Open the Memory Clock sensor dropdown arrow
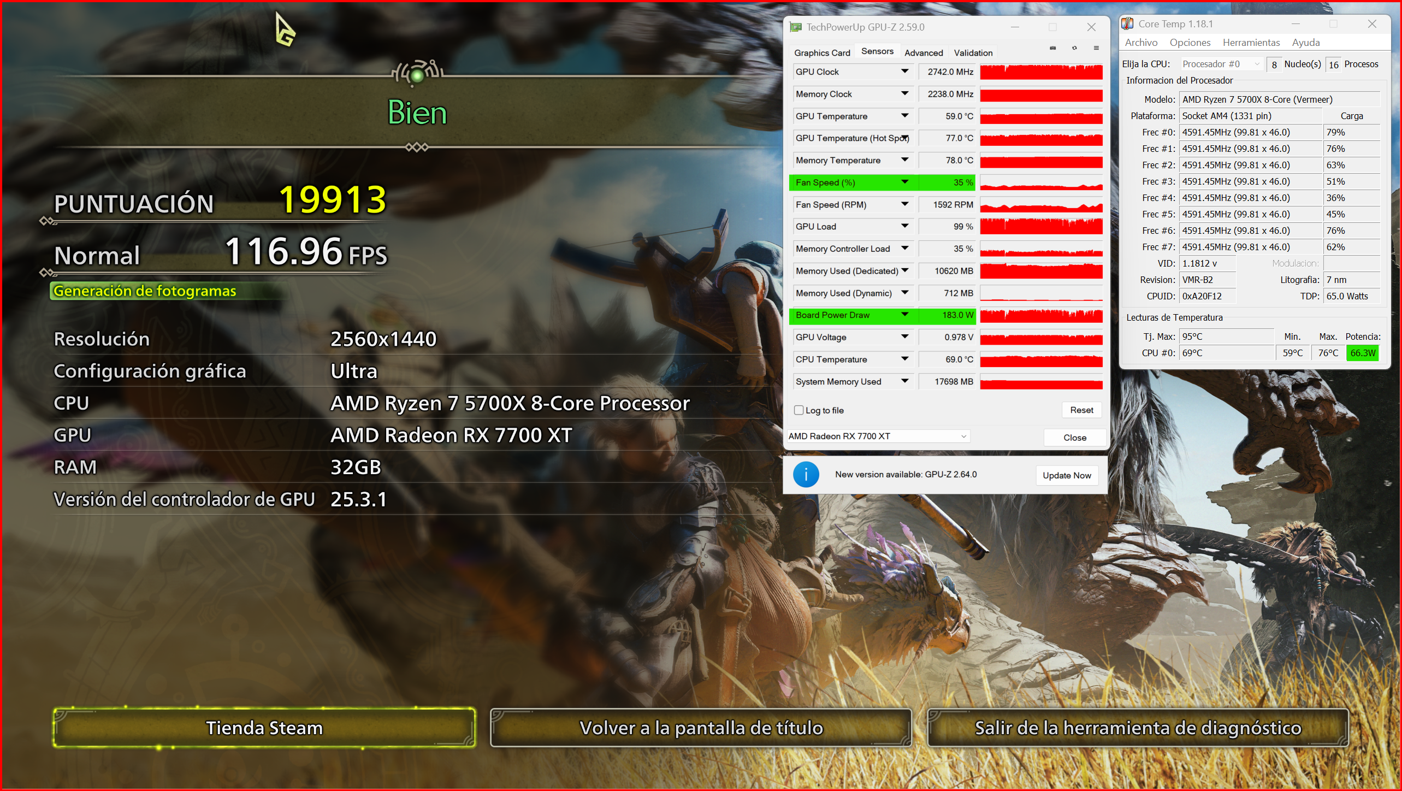 click(905, 93)
